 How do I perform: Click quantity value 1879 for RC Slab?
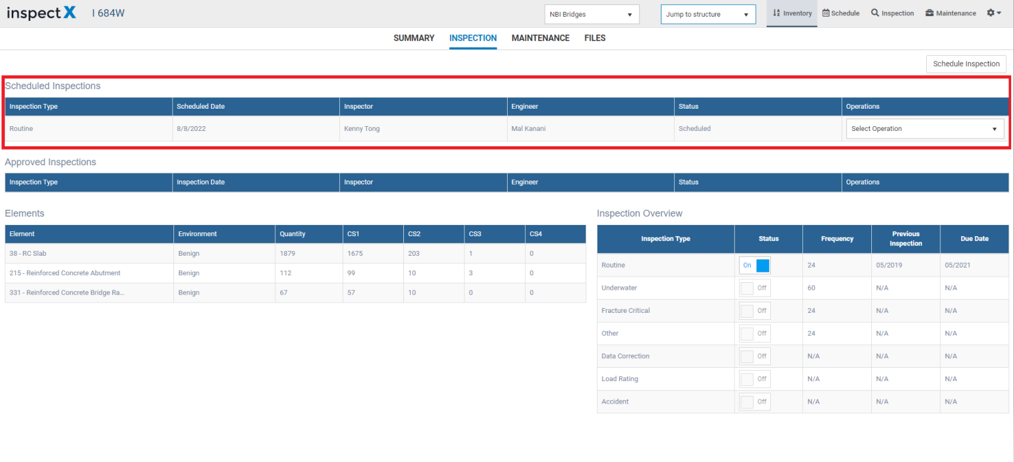(x=287, y=254)
